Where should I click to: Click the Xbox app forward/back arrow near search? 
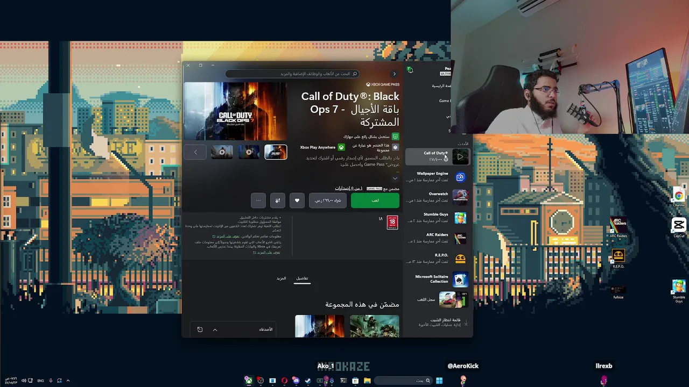[394, 74]
